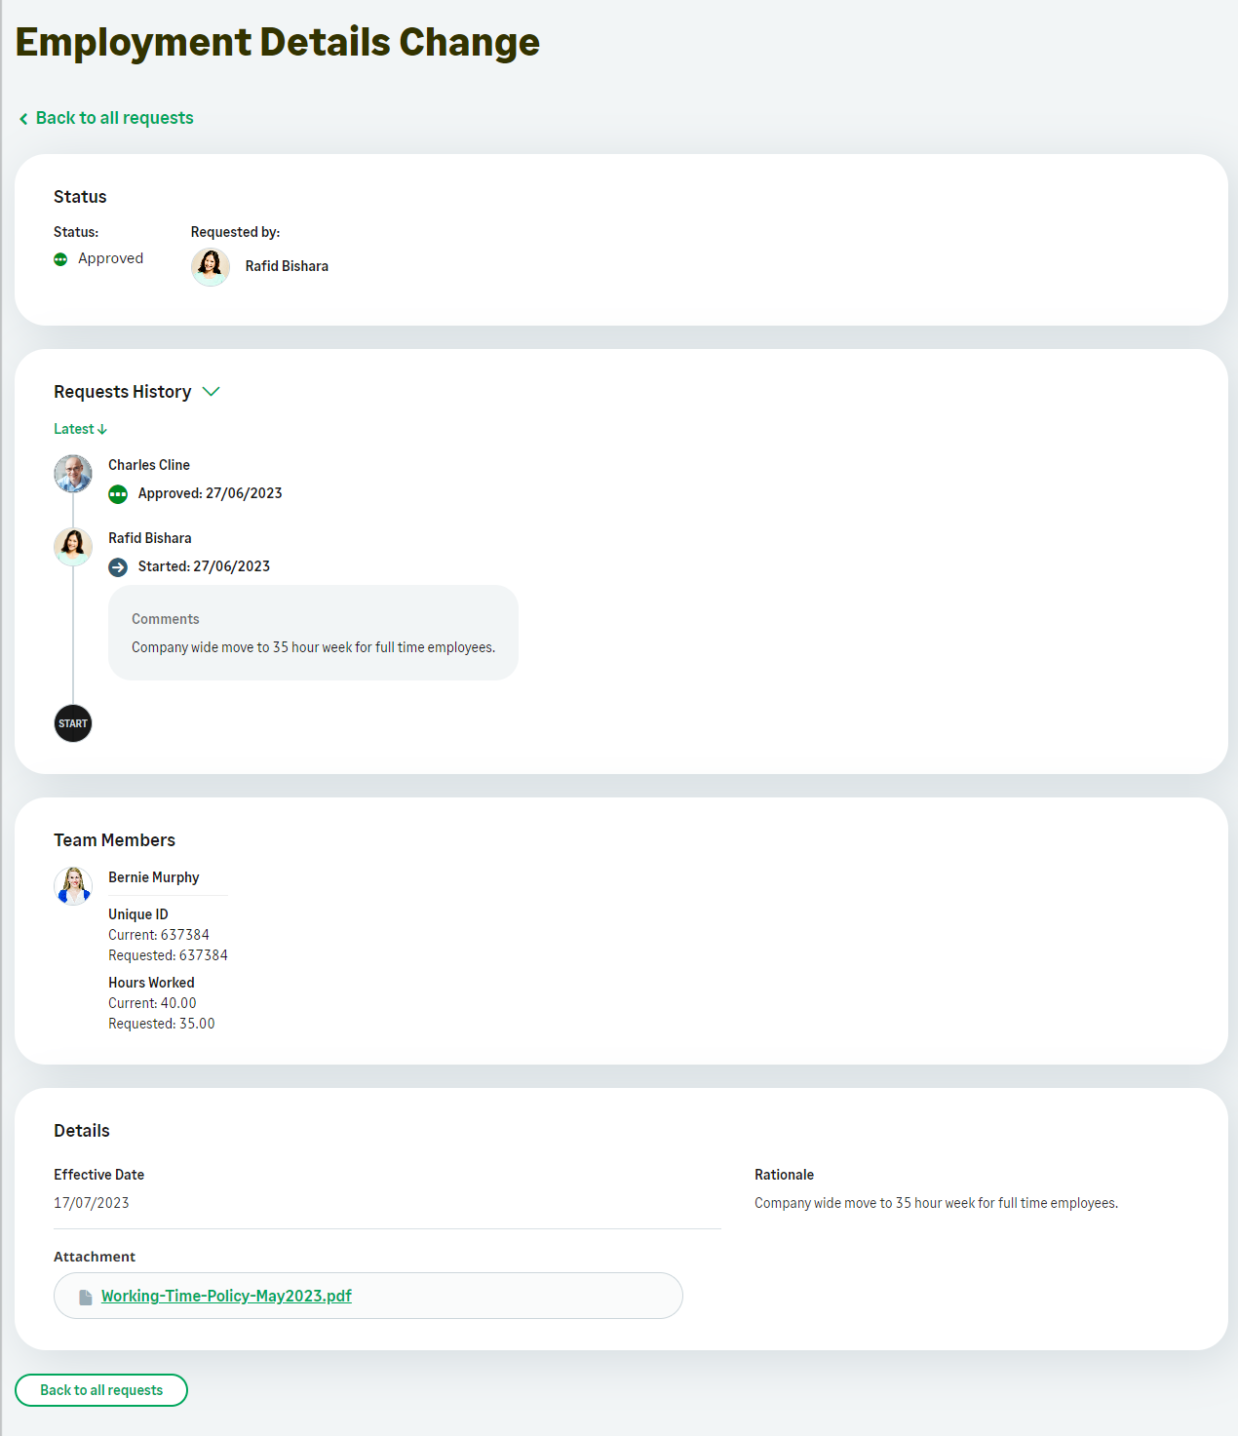
Task: Click the green Approved status icon under Status
Action: pos(60,259)
